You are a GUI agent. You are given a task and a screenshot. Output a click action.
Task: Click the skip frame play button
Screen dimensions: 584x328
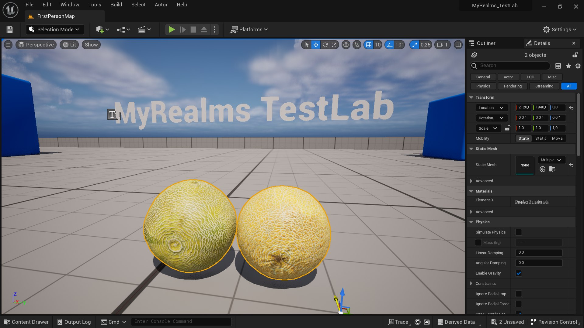coord(182,29)
